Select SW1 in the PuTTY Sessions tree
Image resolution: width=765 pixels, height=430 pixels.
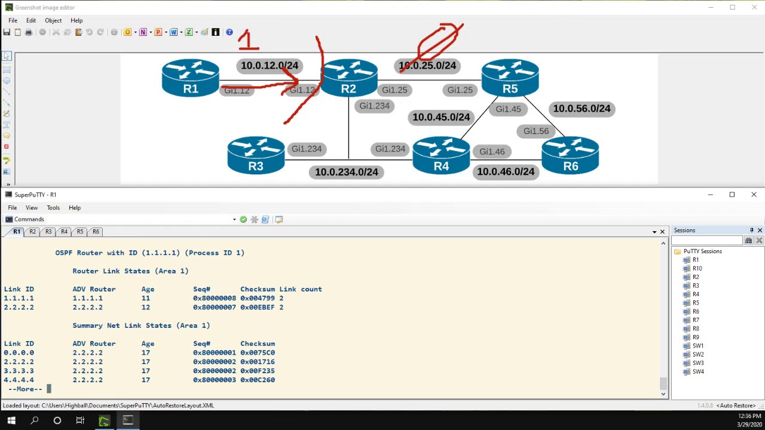click(697, 346)
